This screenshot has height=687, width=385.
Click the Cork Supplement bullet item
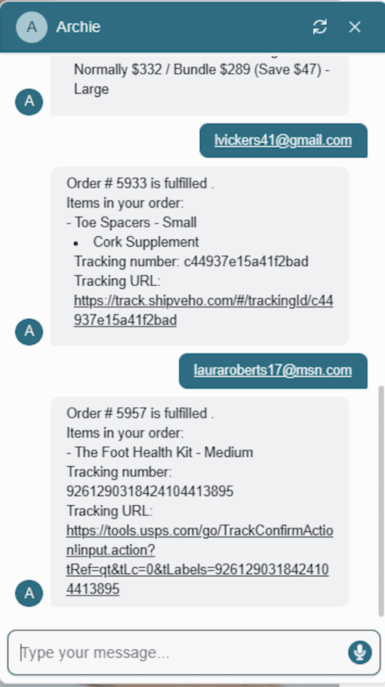(146, 242)
